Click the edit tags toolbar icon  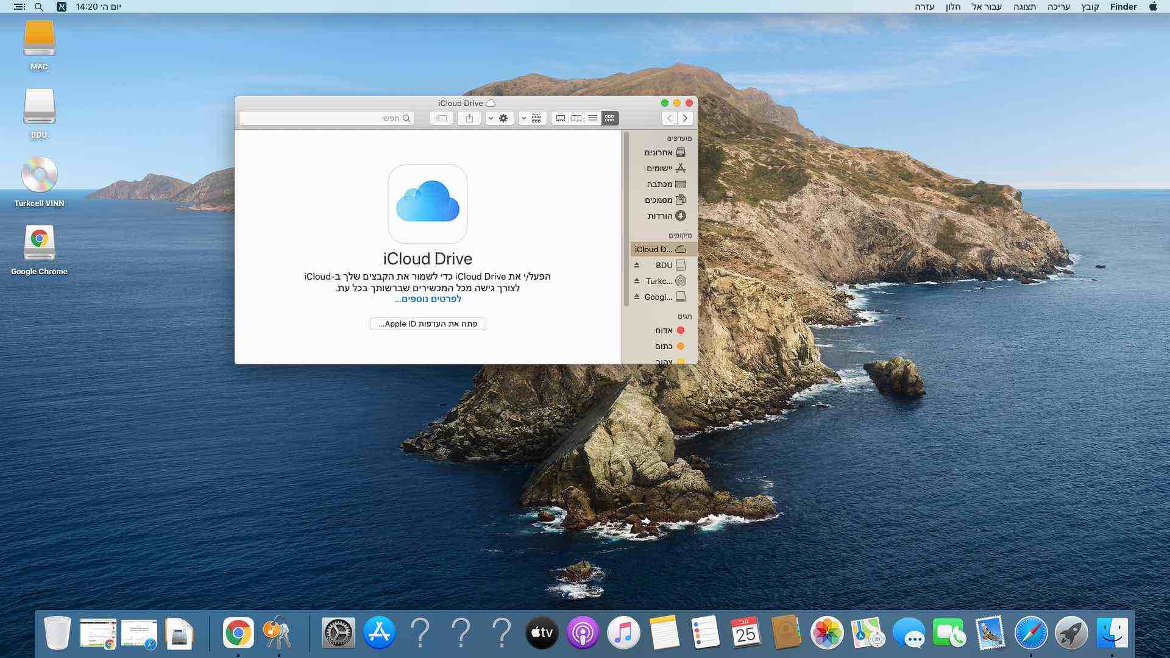[441, 118]
